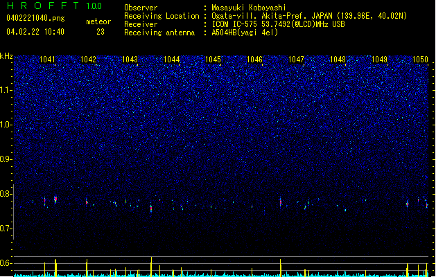This screenshot has width=436, height=277.
Task: Click the 1047 time marker
Action: point(296,60)
